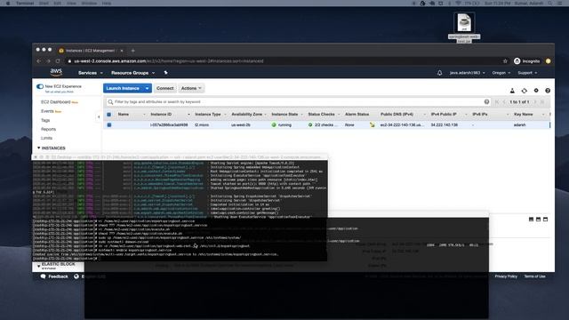Open the Support dropdown menu
Screen dimensions: 569x320
tap(527, 73)
